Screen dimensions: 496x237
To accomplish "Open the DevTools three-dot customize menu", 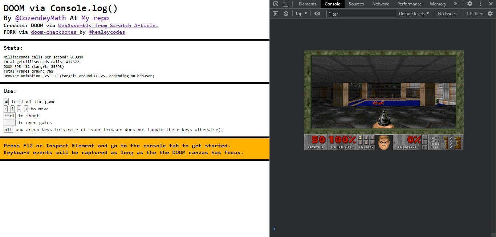I will coord(481,4).
